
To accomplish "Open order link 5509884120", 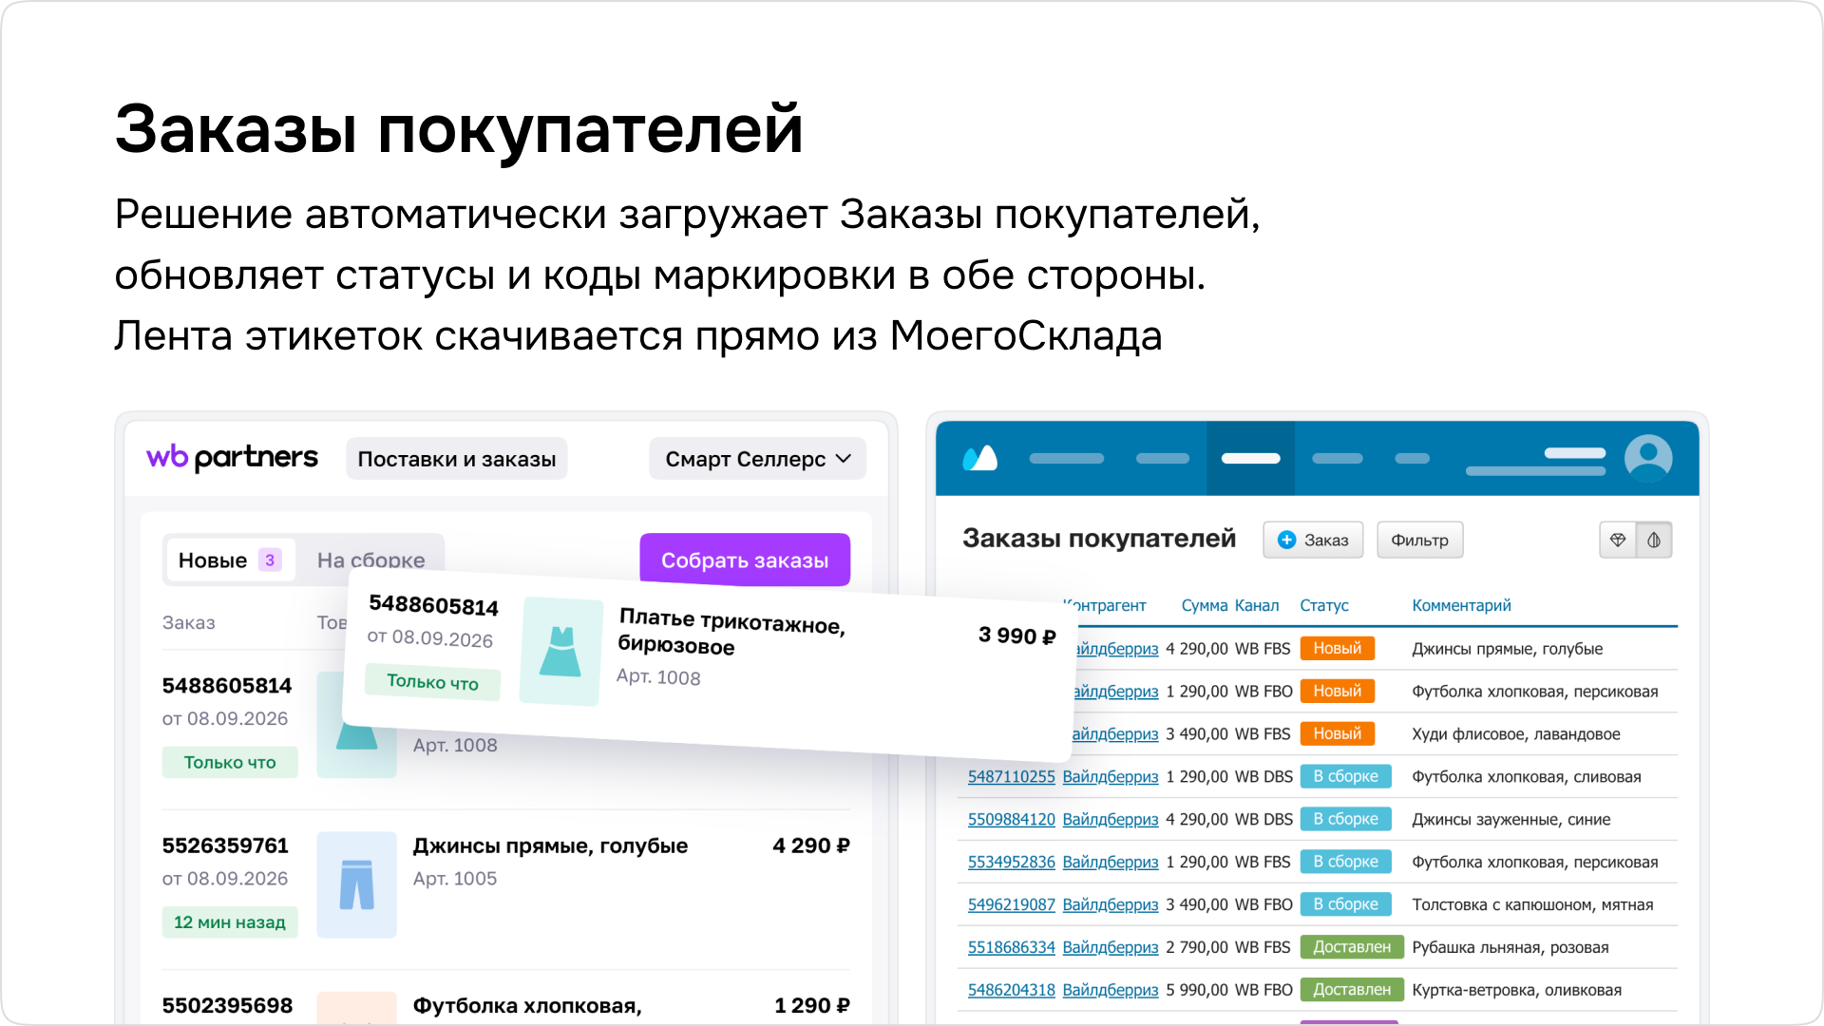I will 1011,819.
